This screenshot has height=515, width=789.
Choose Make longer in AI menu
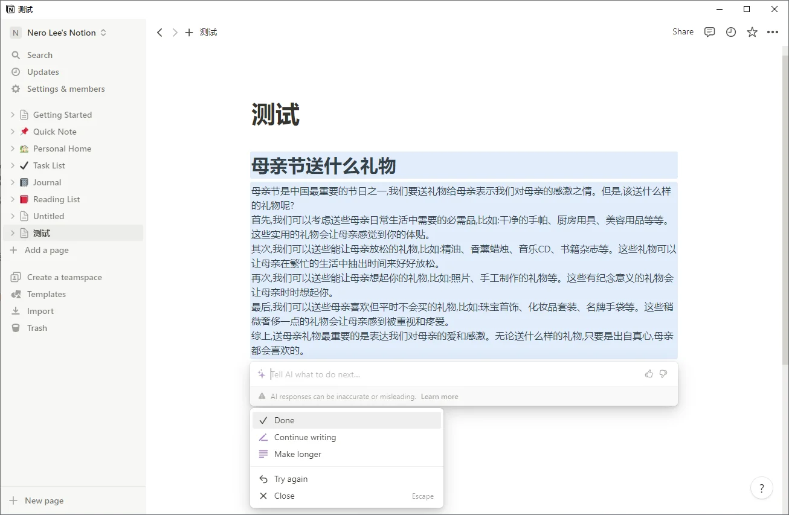coord(347,454)
